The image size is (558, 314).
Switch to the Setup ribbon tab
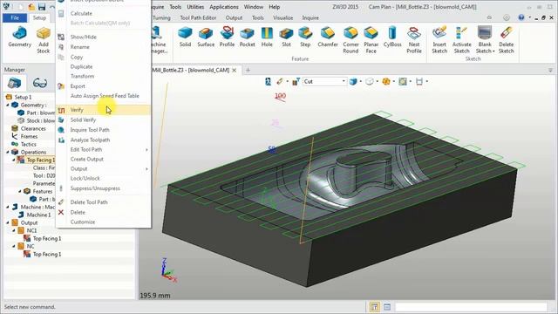tap(39, 17)
